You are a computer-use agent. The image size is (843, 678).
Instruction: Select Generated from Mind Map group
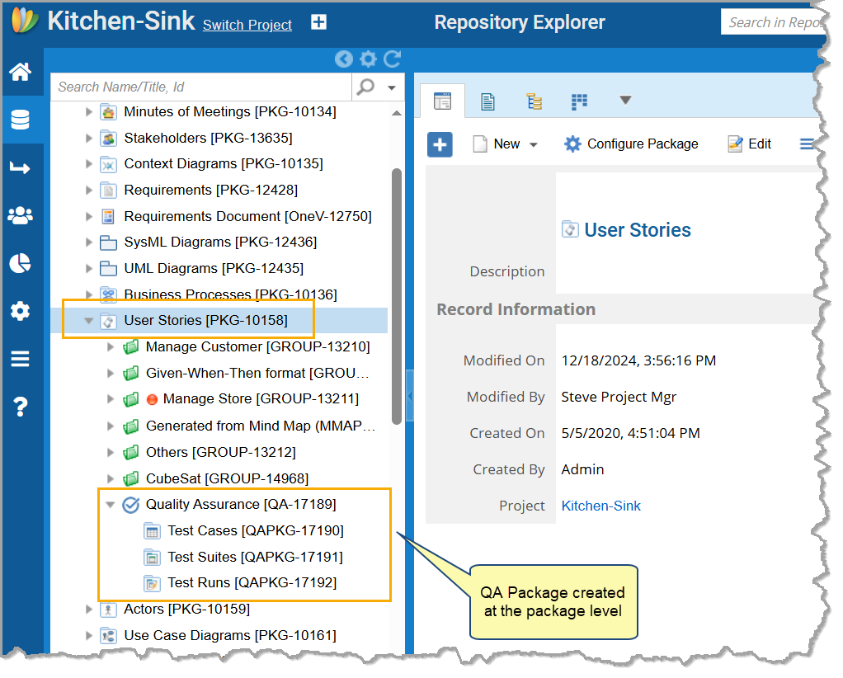click(261, 426)
